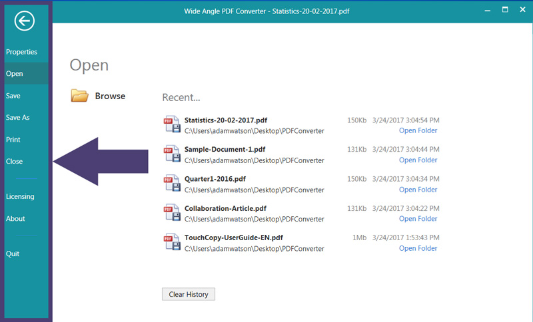The image size is (533, 322).
Task: Open Folder for Statistics-20-02-2017.pdf
Action: point(418,130)
